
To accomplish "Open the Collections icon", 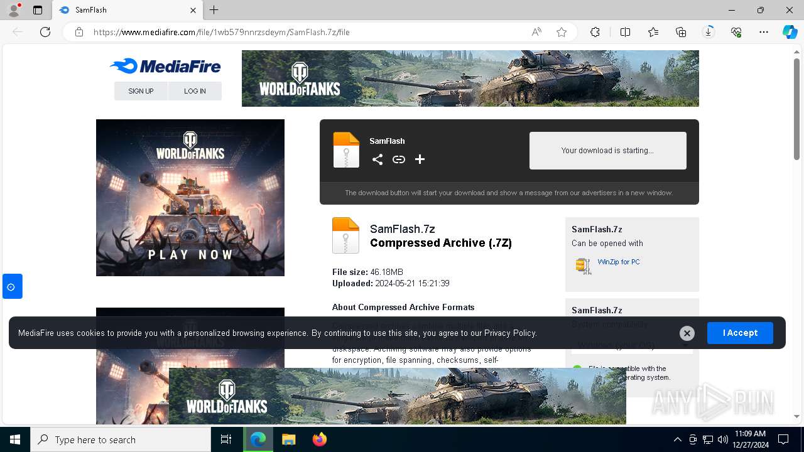I will (681, 32).
